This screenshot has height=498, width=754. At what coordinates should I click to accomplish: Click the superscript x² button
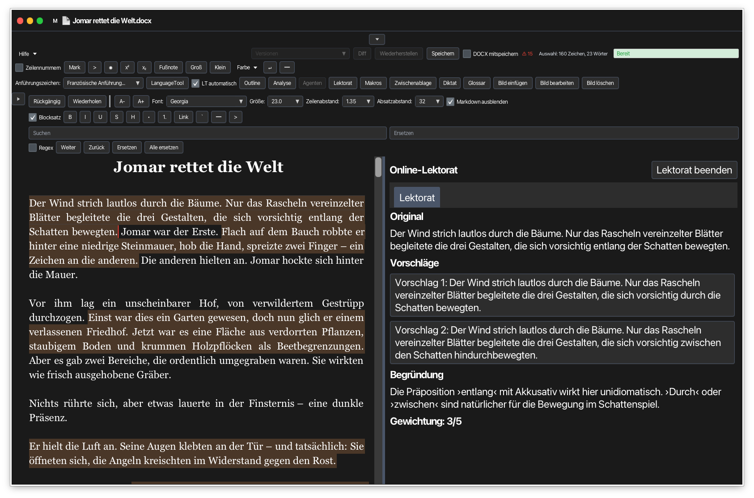tap(127, 68)
